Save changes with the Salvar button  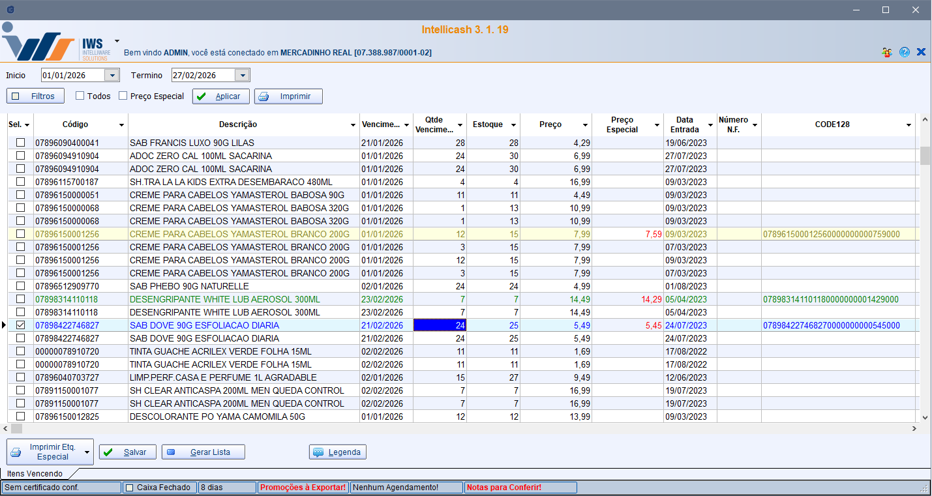tap(127, 452)
